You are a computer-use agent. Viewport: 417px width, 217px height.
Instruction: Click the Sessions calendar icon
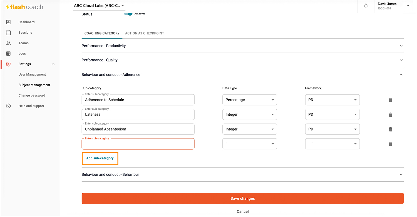click(8, 33)
